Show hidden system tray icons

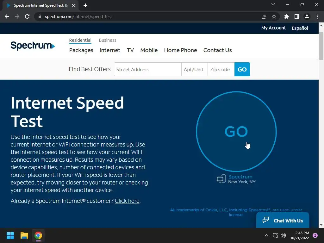[267, 235]
